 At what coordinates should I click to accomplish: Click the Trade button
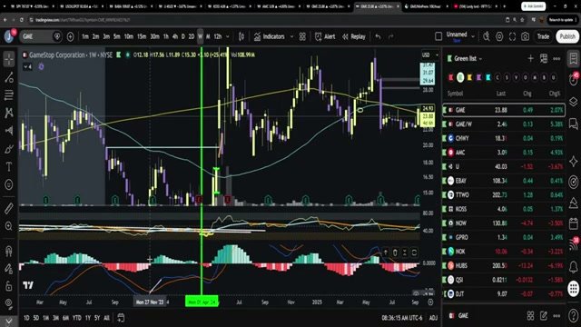[x=543, y=36]
